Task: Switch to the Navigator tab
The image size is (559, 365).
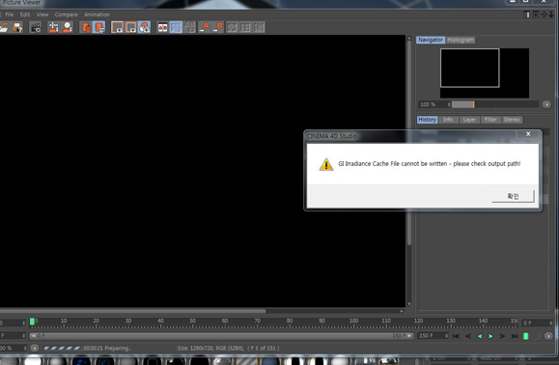Action: click(x=431, y=40)
